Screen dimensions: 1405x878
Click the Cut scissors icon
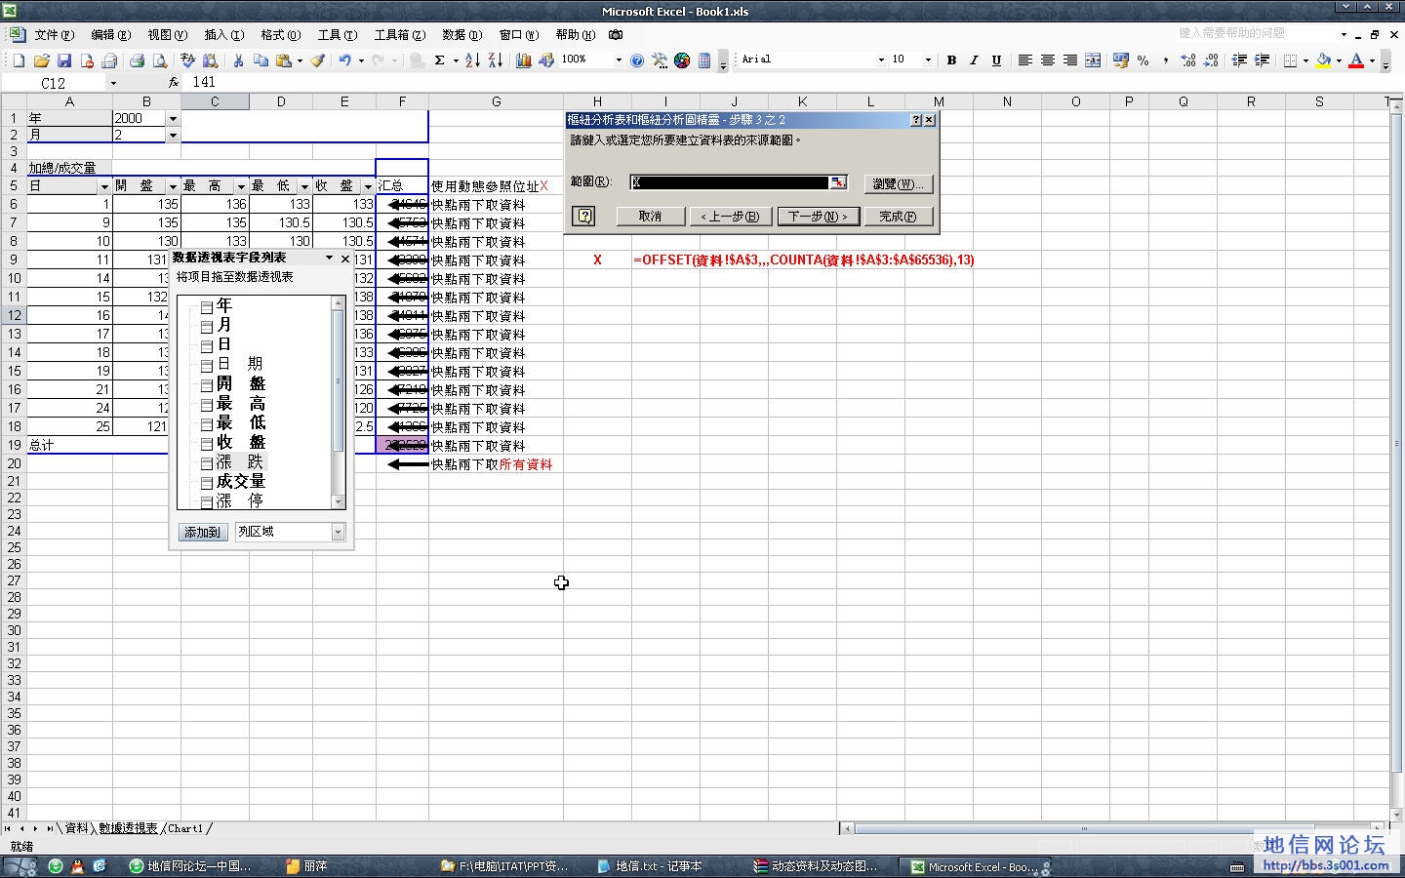pos(238,60)
